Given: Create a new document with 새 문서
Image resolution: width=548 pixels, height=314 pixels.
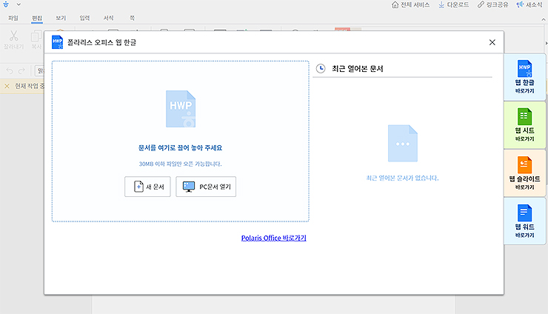Looking at the screenshot, I should tap(147, 187).
